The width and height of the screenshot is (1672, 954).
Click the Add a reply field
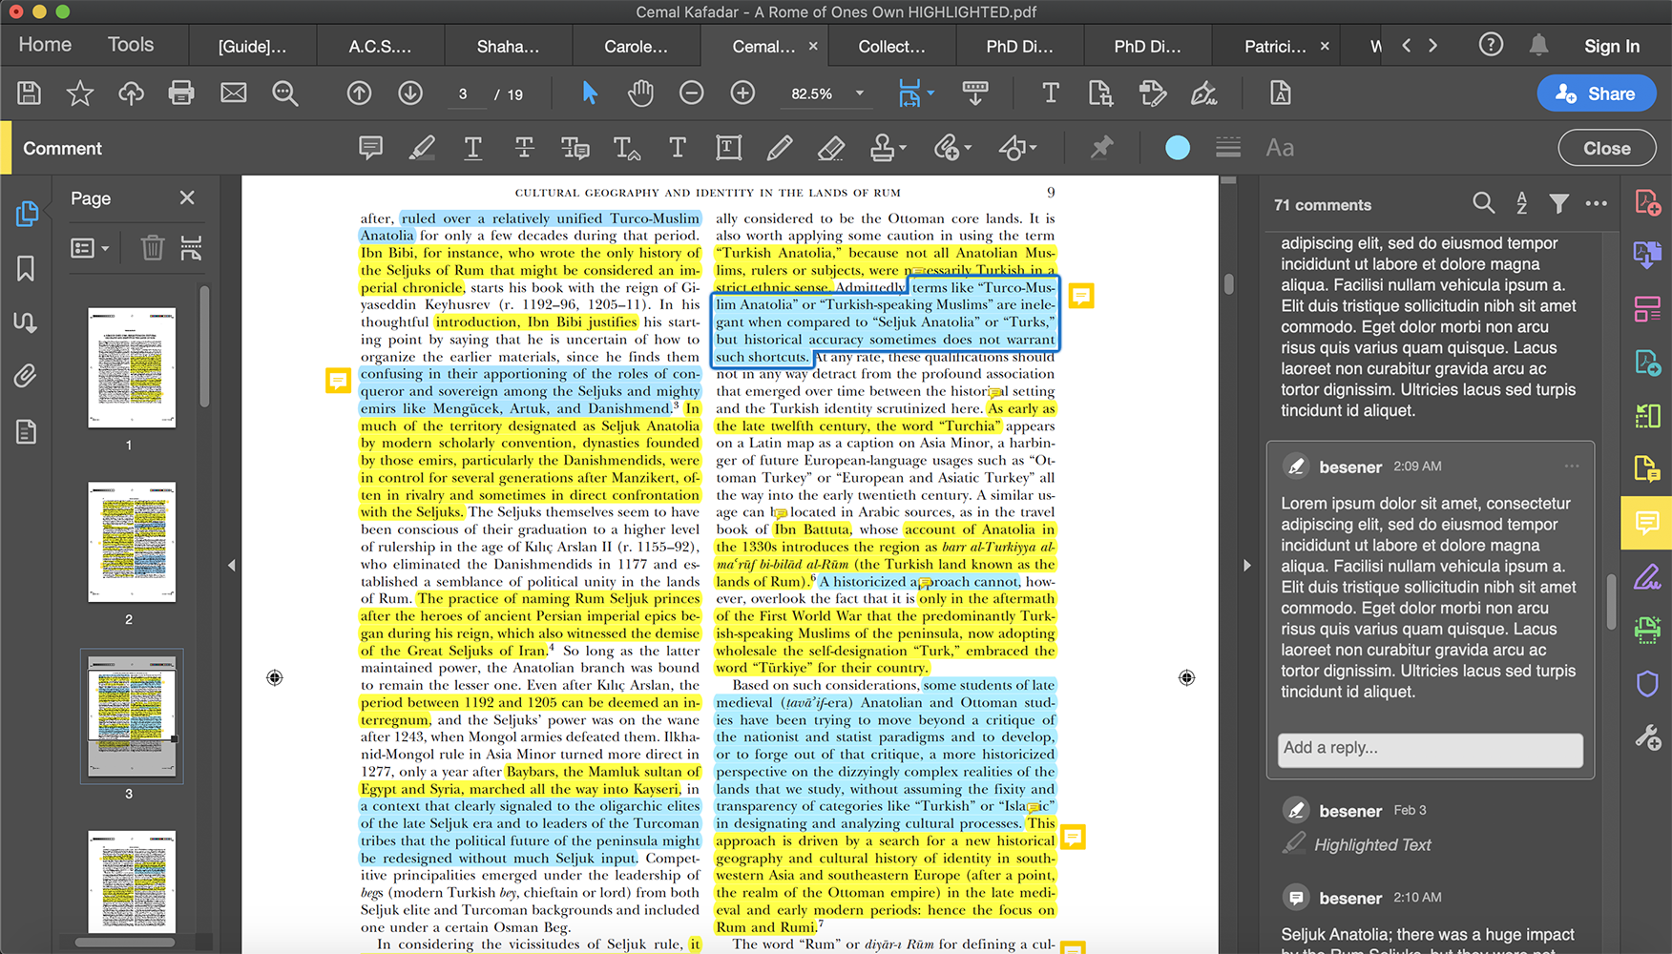tap(1429, 750)
